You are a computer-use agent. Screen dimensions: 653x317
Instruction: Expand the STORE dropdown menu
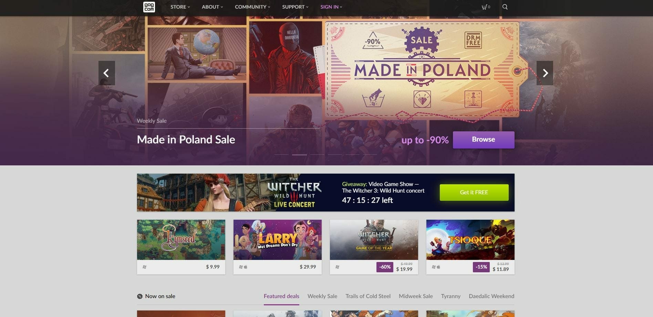(180, 7)
